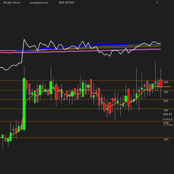The height and width of the screenshot is (174, 174).
Task: Click the 439 price level label
Action: (x=166, y=139)
